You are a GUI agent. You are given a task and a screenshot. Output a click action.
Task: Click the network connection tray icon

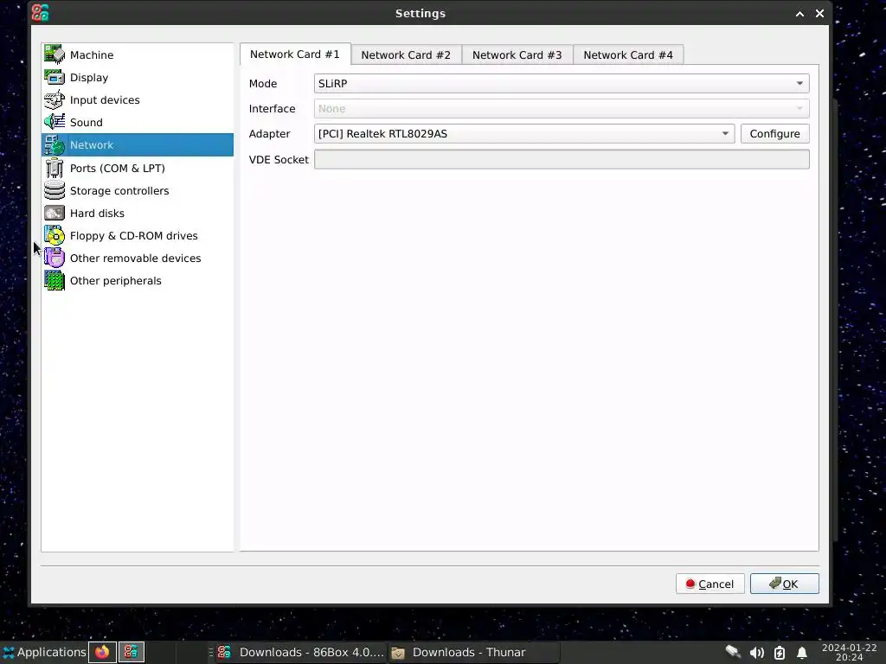(x=733, y=652)
